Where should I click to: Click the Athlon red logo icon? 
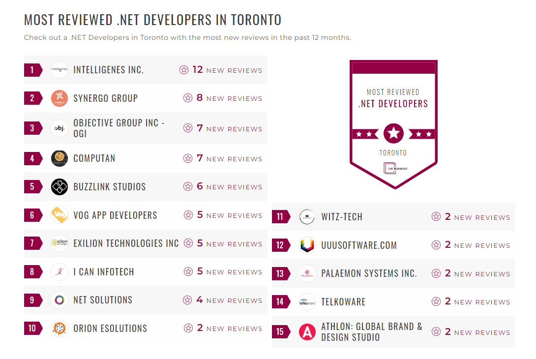point(307,331)
